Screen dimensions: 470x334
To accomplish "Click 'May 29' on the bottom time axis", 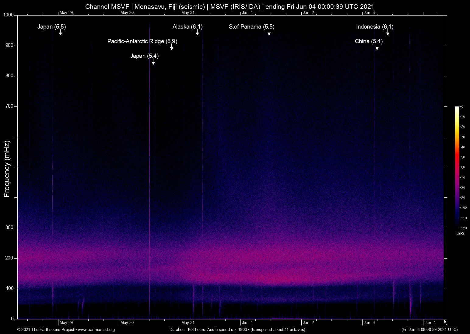I will (66, 322).
